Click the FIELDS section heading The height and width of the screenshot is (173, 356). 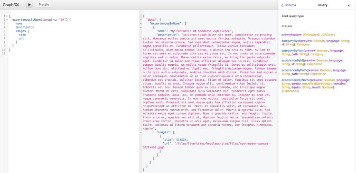tap(287, 26)
